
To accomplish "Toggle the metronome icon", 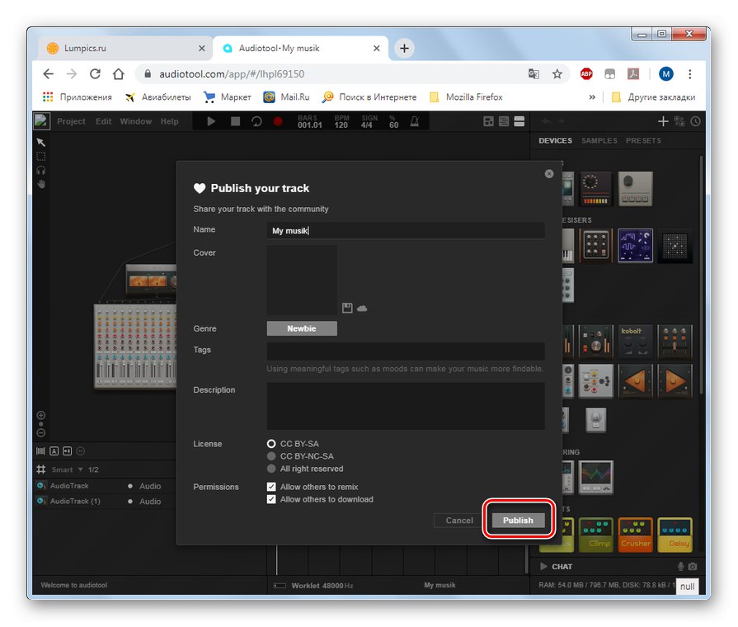I will pos(415,121).
